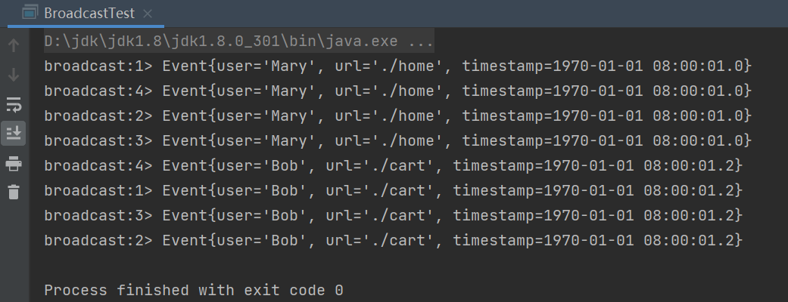Viewport: 788px width, 302px height.
Task: Close the BroadcastTest run tab
Action: (146, 14)
